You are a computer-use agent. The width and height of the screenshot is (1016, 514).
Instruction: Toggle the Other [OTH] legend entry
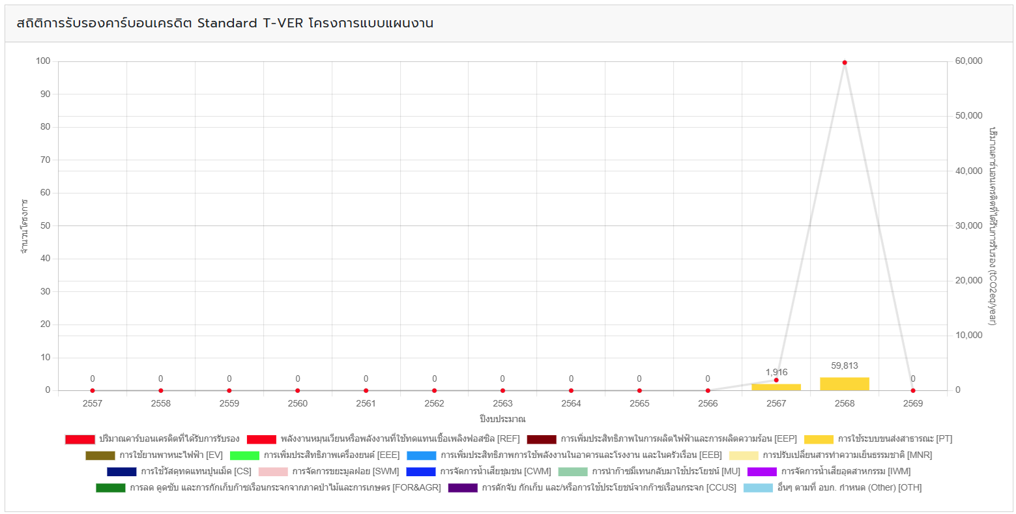click(x=849, y=488)
